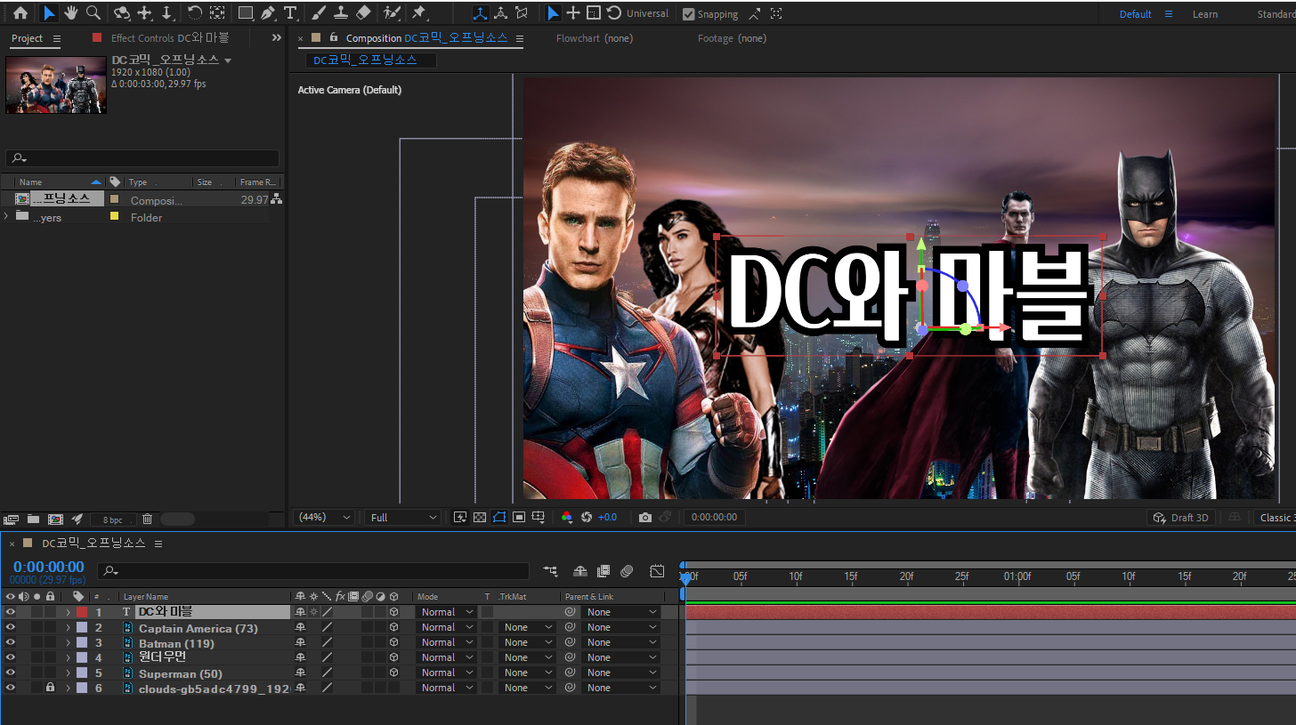Select the Hand tool
This screenshot has height=725, width=1296.
pyautogui.click(x=71, y=13)
